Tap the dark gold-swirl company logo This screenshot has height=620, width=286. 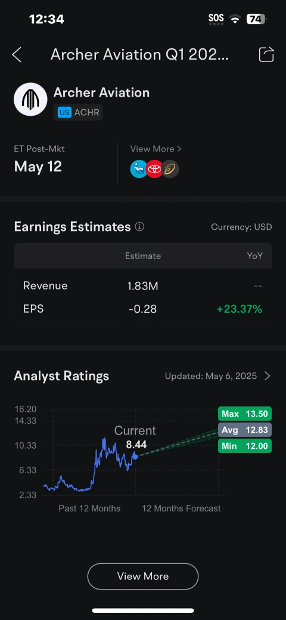(170, 169)
